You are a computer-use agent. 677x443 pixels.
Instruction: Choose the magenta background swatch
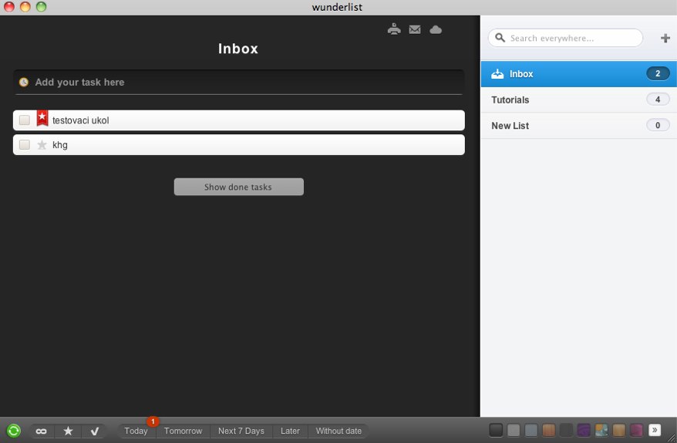pyautogui.click(x=636, y=430)
